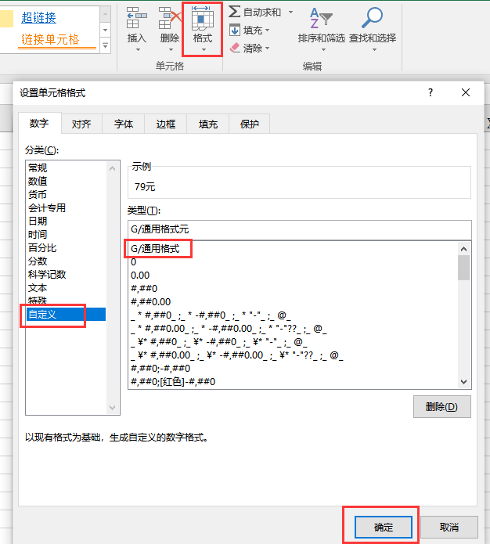This screenshot has height=544, width=490.
Task: Click the Fill down-arrow icon
Action: (x=235, y=31)
